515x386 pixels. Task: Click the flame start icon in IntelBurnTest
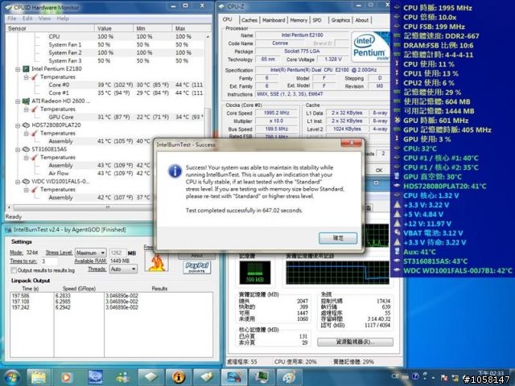click(157, 263)
